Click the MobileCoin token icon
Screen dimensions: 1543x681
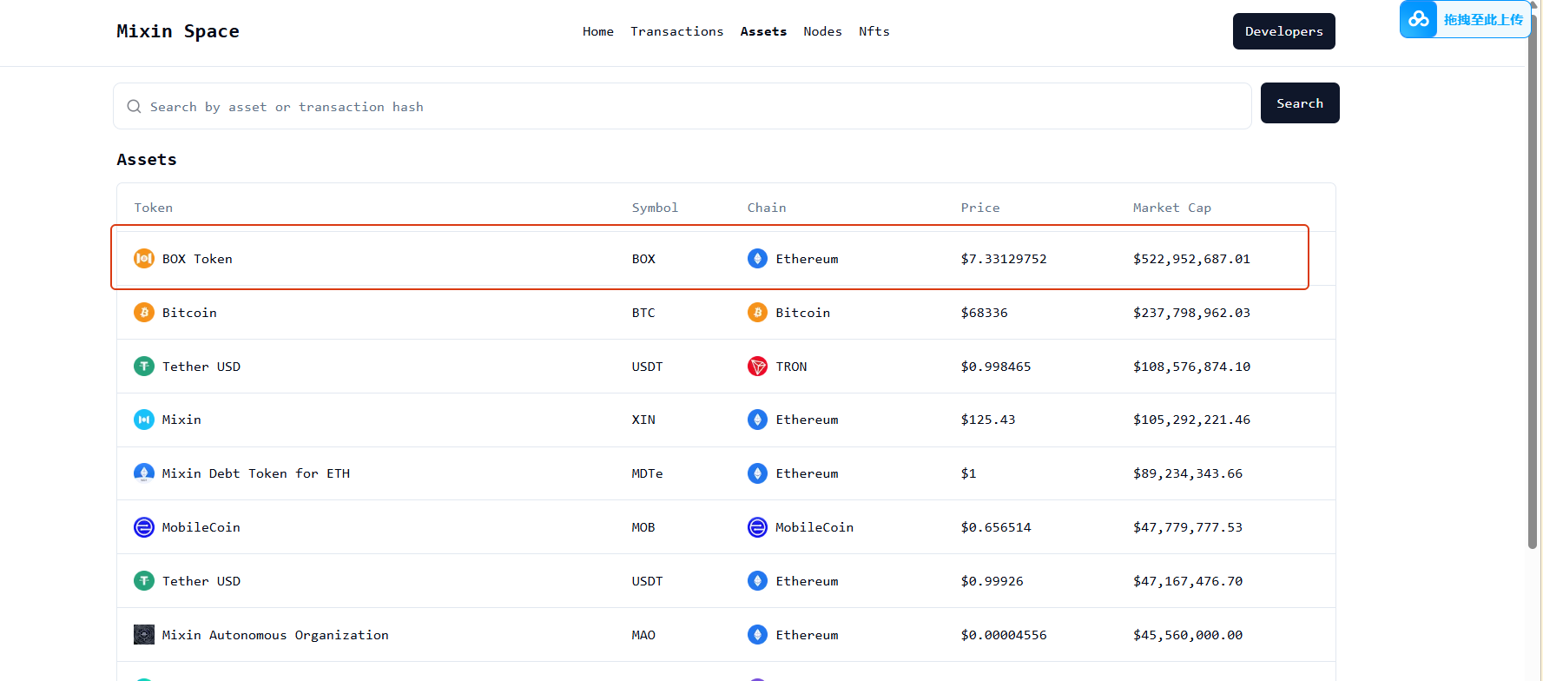[x=144, y=527]
